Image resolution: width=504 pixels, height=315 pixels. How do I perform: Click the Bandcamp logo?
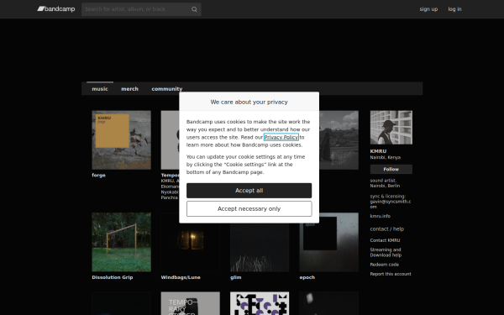click(56, 9)
